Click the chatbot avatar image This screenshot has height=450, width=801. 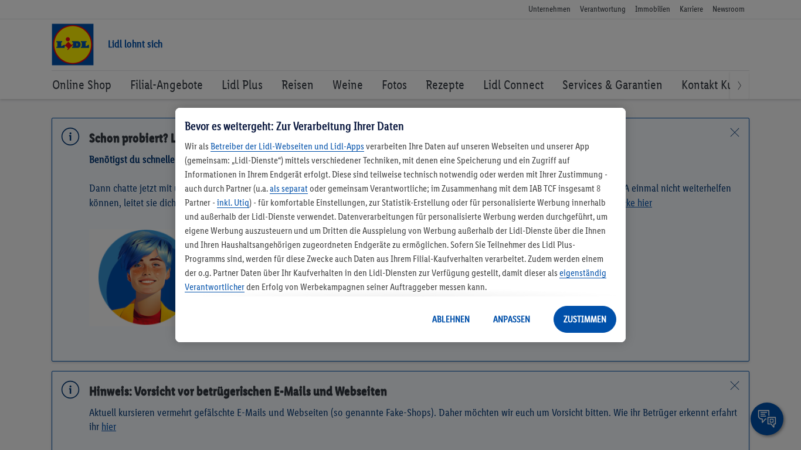click(x=137, y=277)
